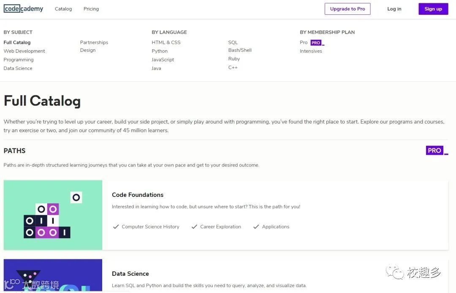The width and height of the screenshot is (456, 293).
Task: Filter by C++ language
Action: point(233,67)
